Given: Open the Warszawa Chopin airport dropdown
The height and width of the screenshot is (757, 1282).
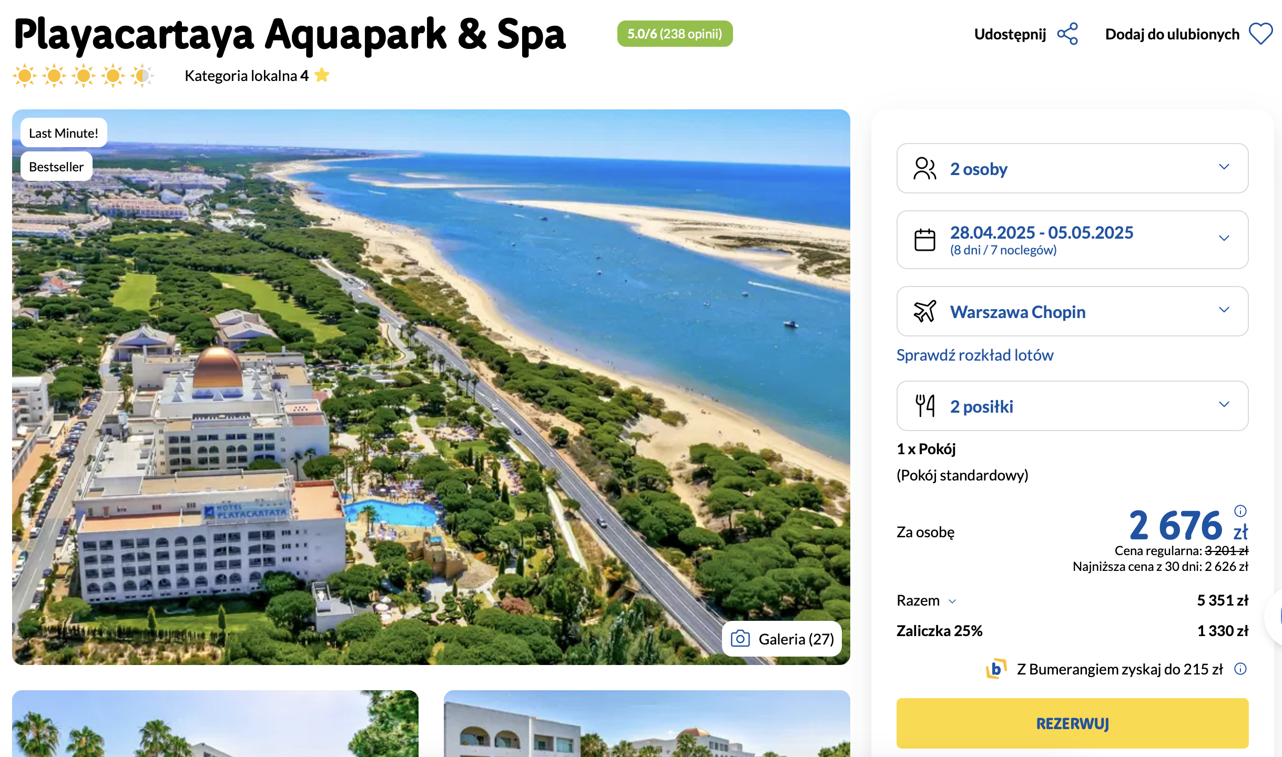Looking at the screenshot, I should [x=1072, y=311].
